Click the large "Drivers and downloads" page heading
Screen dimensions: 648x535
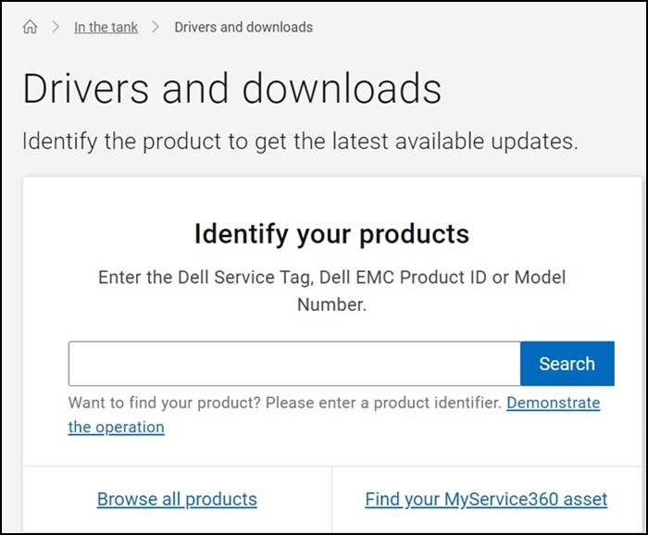[x=231, y=88]
